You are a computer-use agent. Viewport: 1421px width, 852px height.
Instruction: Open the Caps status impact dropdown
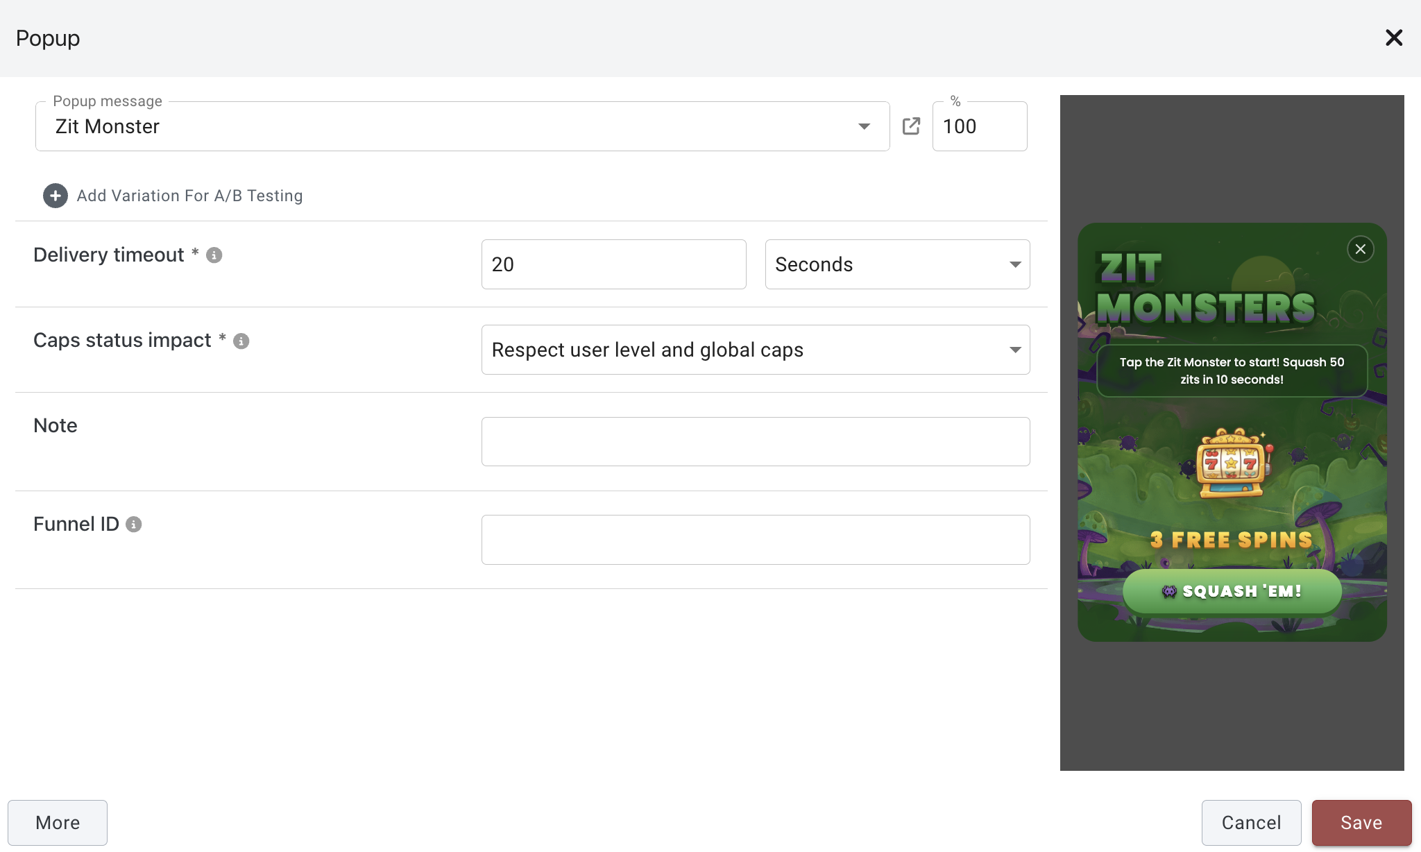click(755, 350)
